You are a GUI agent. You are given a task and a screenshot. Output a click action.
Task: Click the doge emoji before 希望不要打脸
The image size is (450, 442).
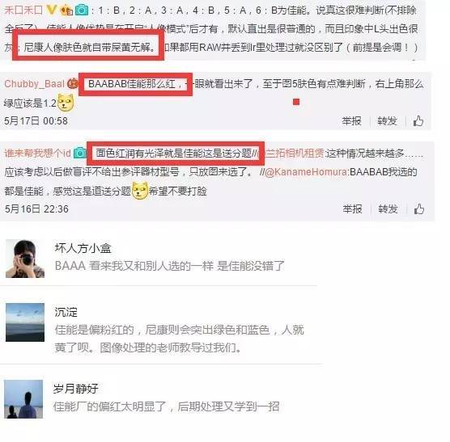tap(140, 191)
